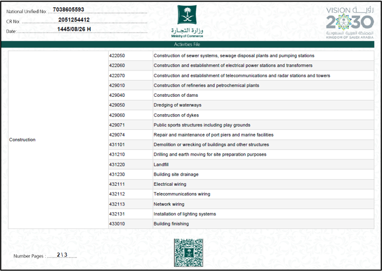Viewport: 382px width, 272px height.
Task: Select the Activities File header bar
Action: (187, 44)
